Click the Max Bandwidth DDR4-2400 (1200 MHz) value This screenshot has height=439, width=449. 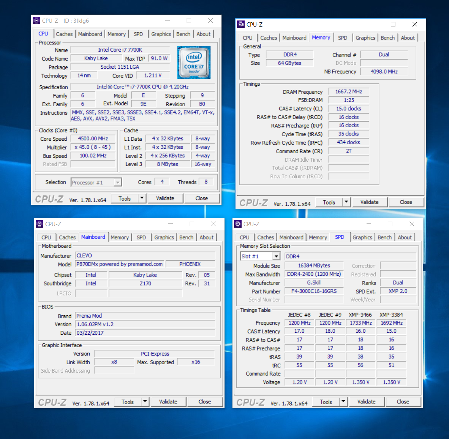pos(314,274)
